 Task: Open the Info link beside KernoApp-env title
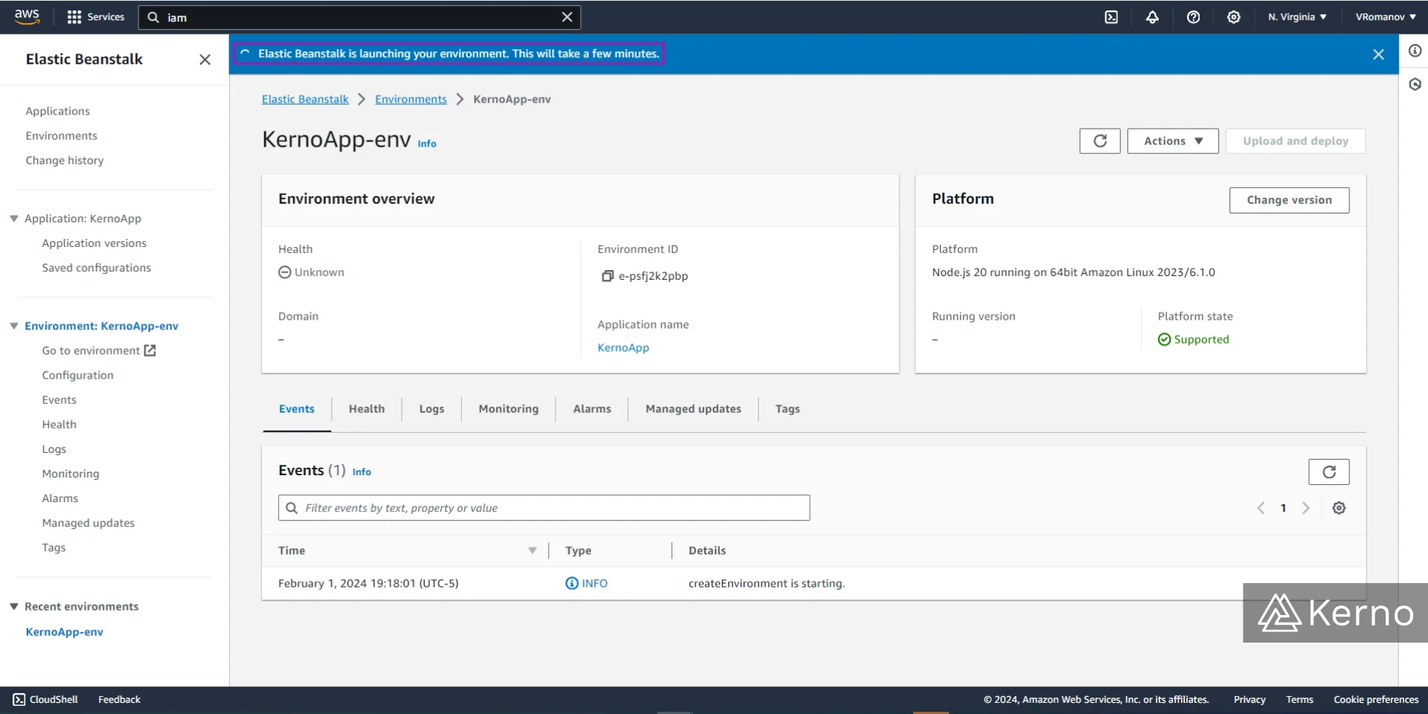point(427,144)
